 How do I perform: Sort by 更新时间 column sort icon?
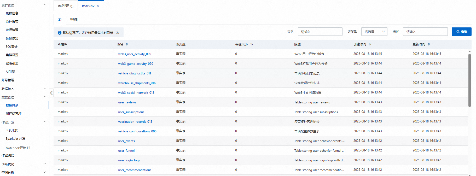coord(429,44)
